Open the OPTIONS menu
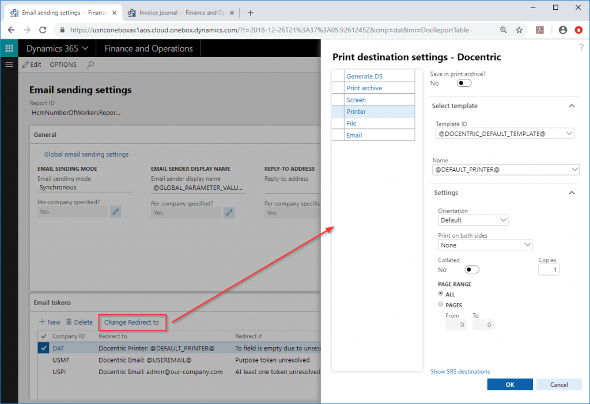 point(63,64)
